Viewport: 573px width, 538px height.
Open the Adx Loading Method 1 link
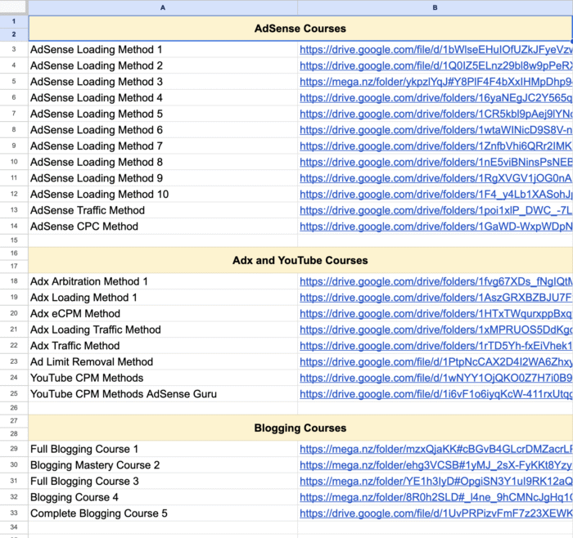pos(436,298)
